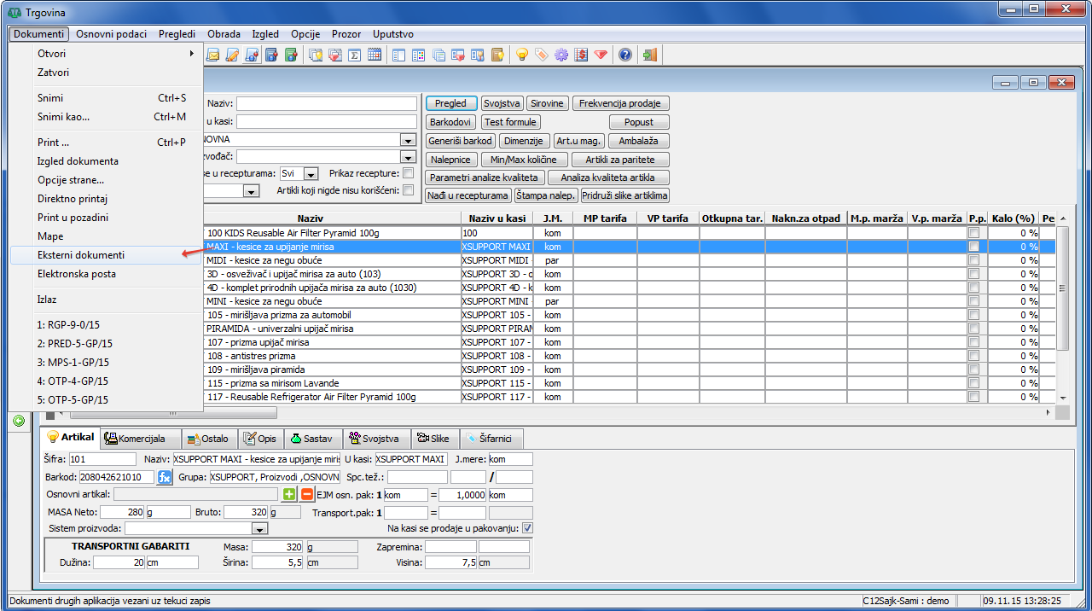Click the blue help question mark icon

tap(625, 55)
